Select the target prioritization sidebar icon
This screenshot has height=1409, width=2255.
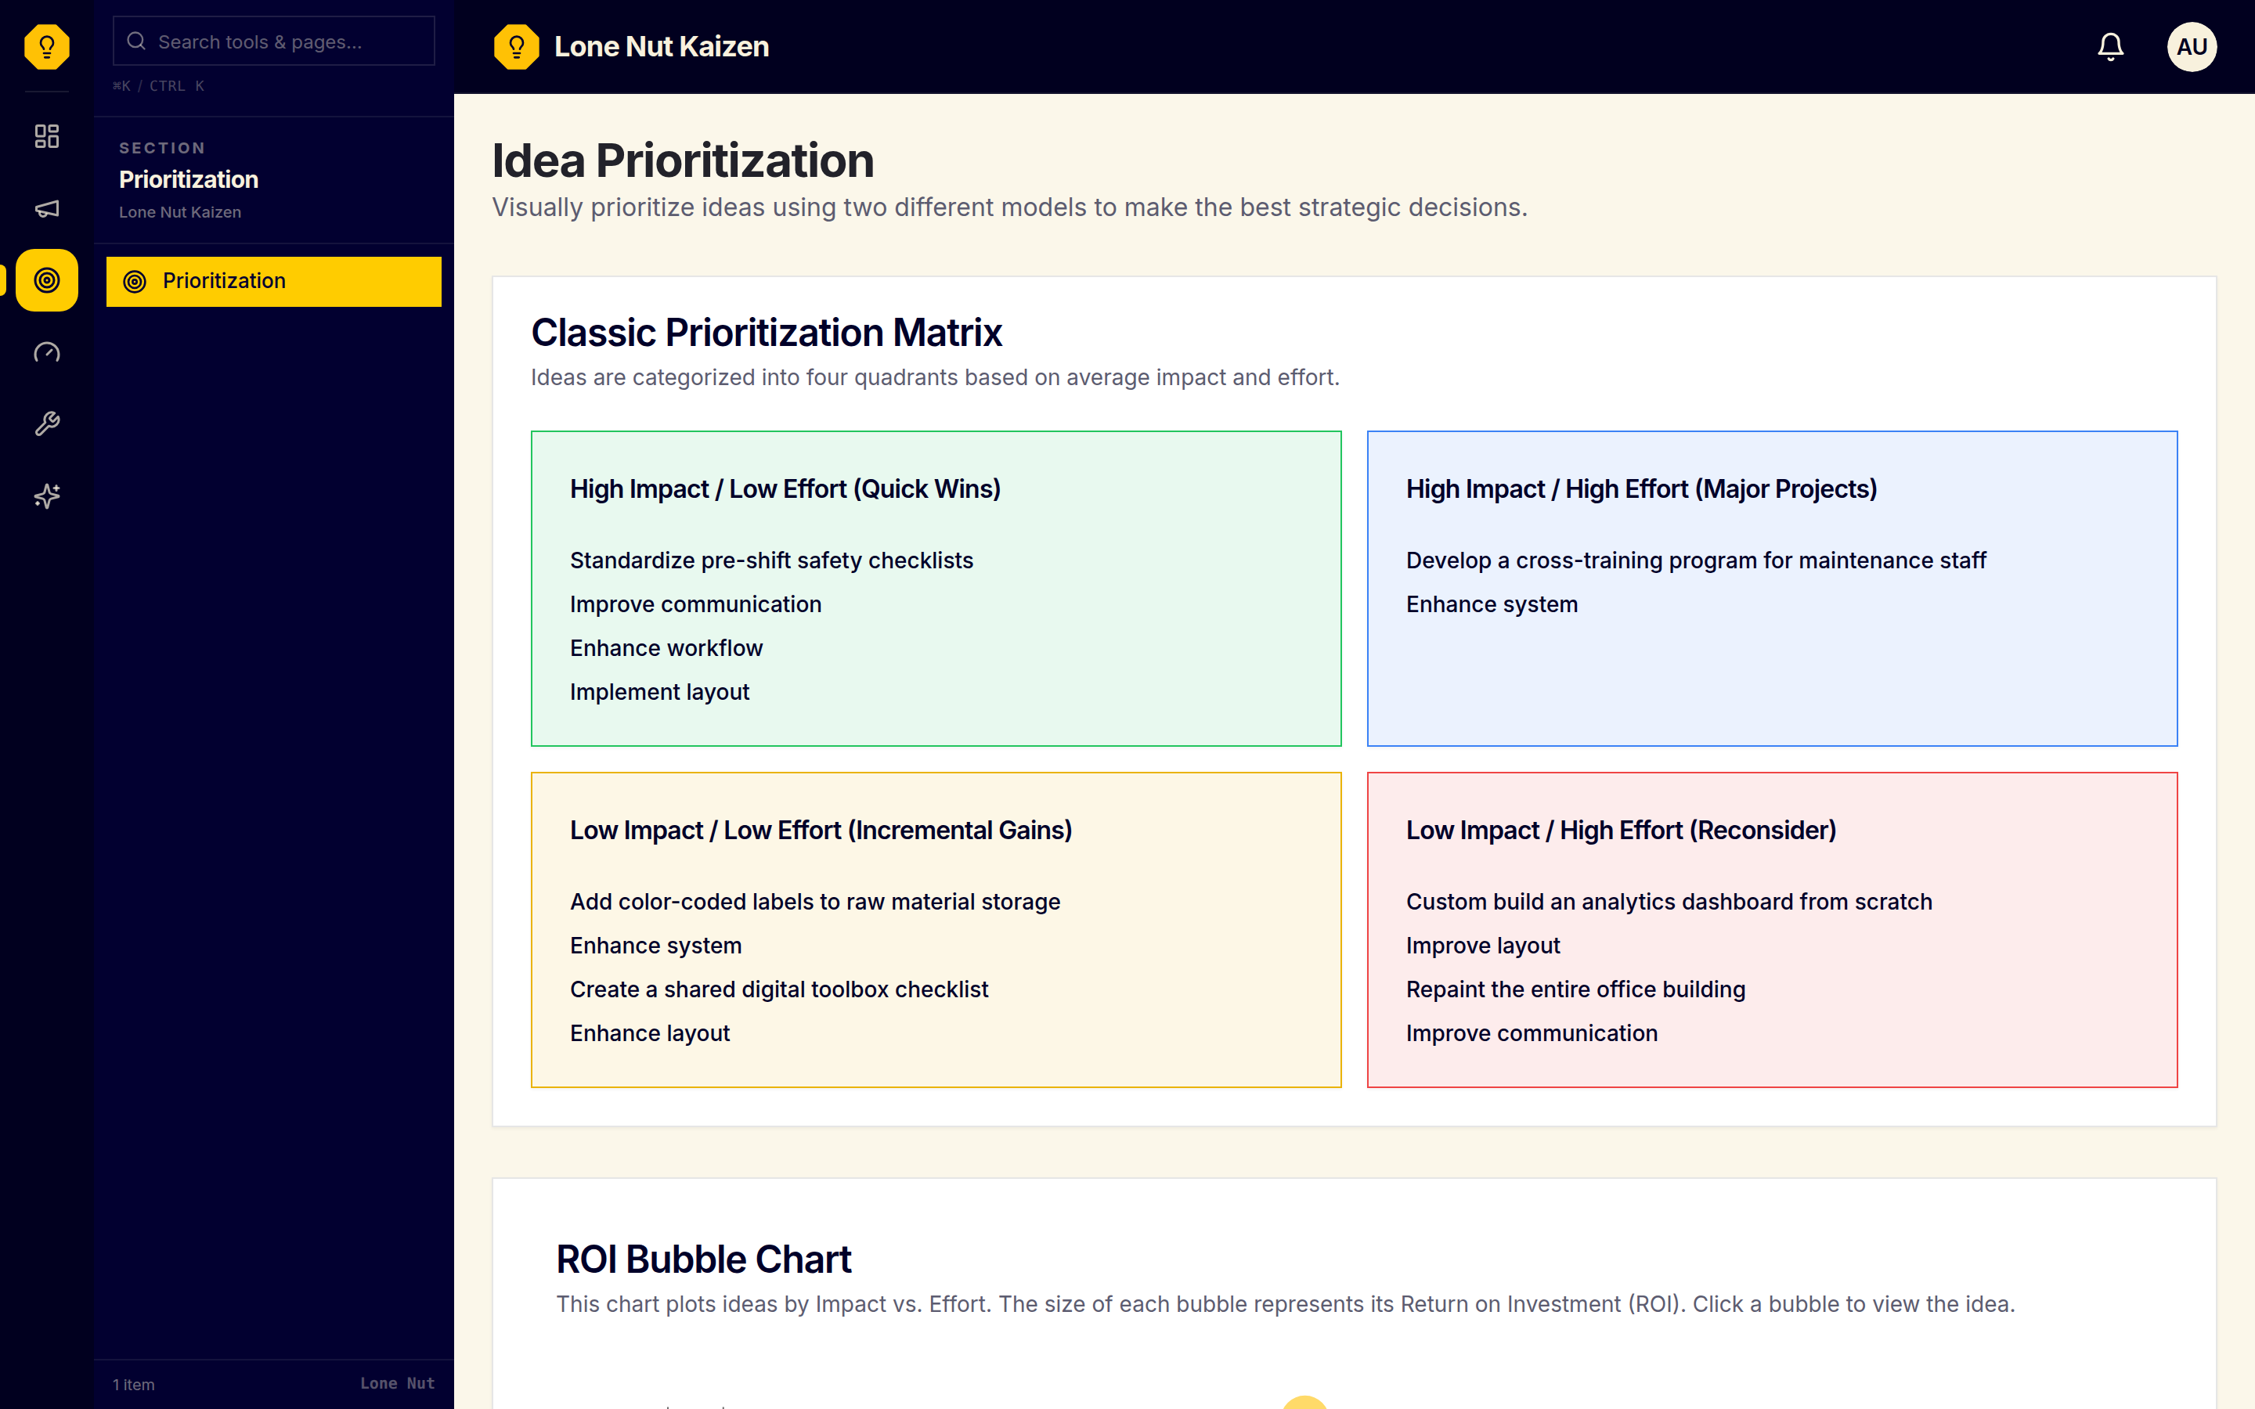47,279
